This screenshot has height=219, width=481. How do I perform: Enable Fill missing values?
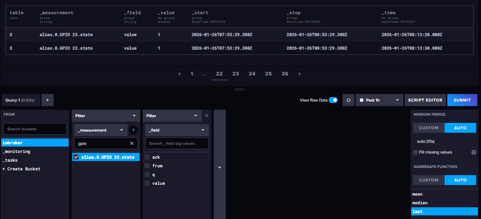[415, 152]
